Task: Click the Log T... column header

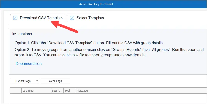Action: point(57,91)
